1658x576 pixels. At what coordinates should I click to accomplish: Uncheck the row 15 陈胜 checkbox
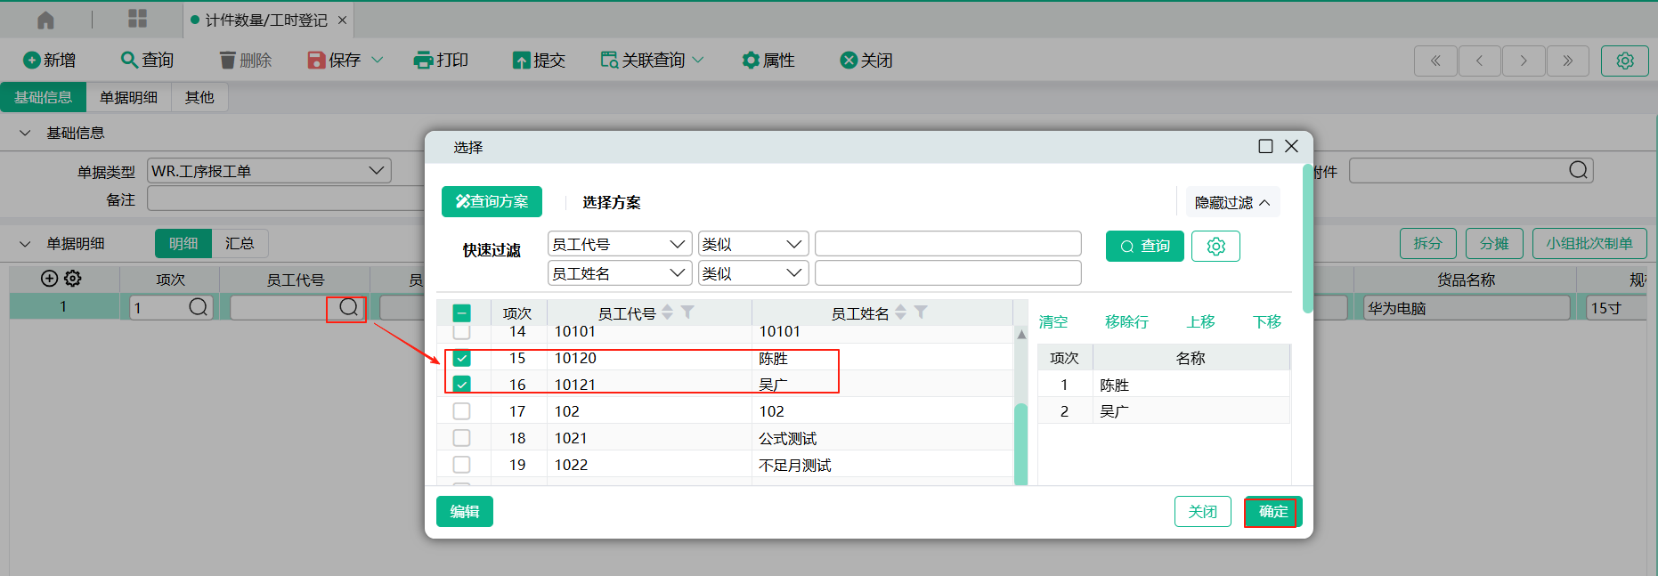coord(461,358)
